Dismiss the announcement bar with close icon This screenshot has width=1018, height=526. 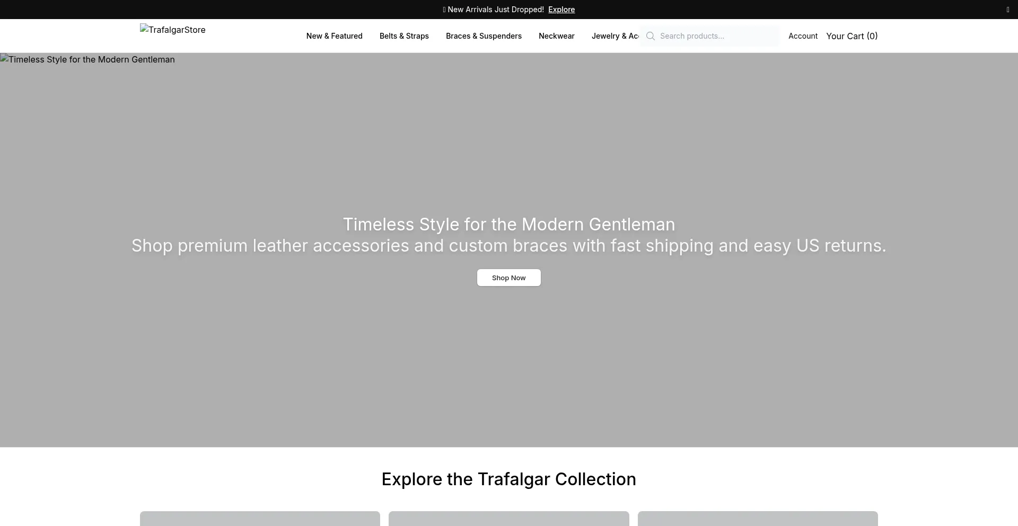(x=1007, y=10)
